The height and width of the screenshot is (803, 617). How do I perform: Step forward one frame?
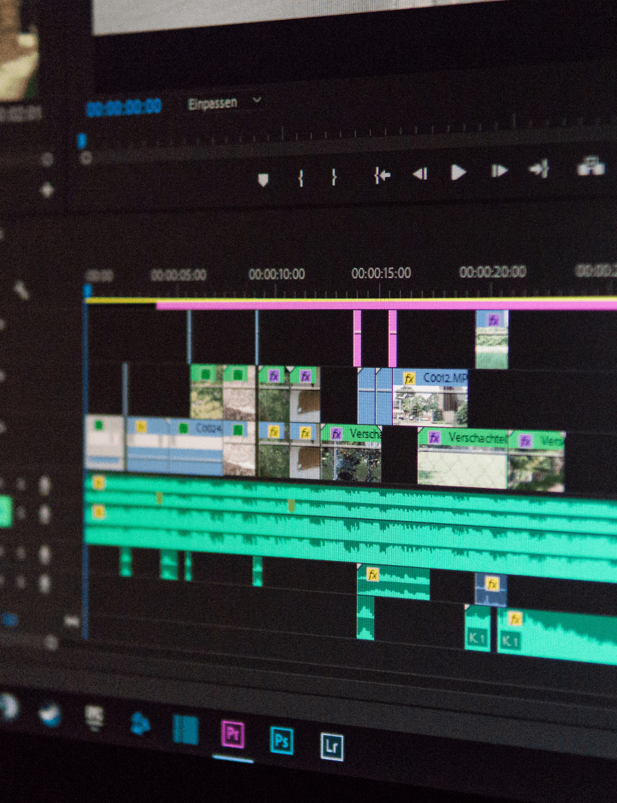click(499, 171)
